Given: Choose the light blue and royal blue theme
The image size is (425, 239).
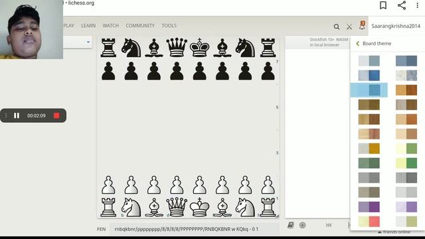Looking at the screenshot, I should coord(369,76).
